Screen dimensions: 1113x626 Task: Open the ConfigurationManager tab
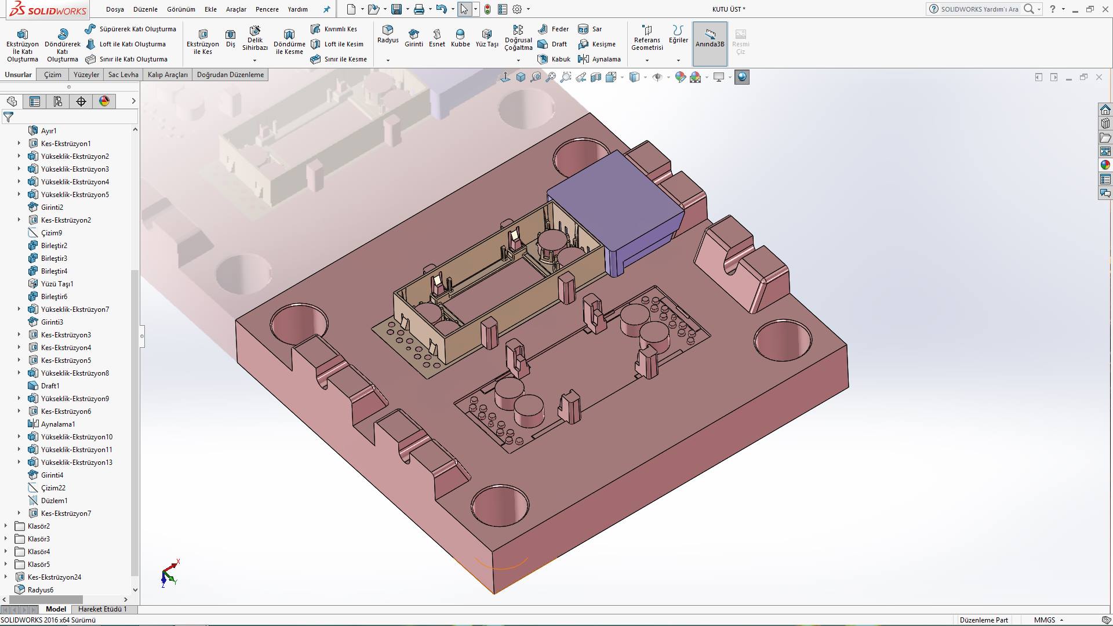(58, 101)
